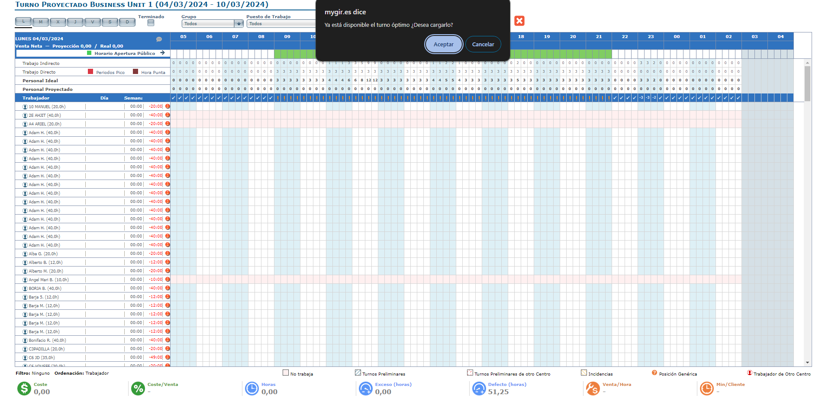Screen dimensions: 822x408
Task: Open the Grupo dropdown
Action: [x=213, y=24]
